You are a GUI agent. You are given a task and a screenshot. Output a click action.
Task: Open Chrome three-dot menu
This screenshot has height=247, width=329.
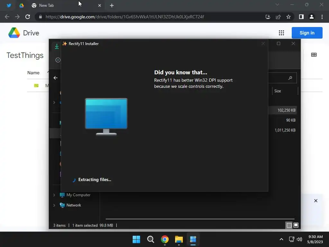click(322, 17)
